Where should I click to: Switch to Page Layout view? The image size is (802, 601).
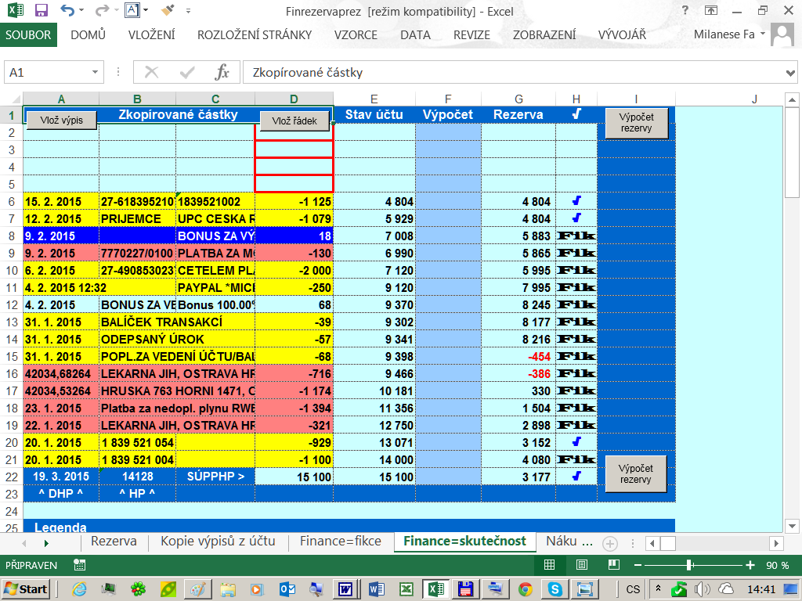click(582, 565)
